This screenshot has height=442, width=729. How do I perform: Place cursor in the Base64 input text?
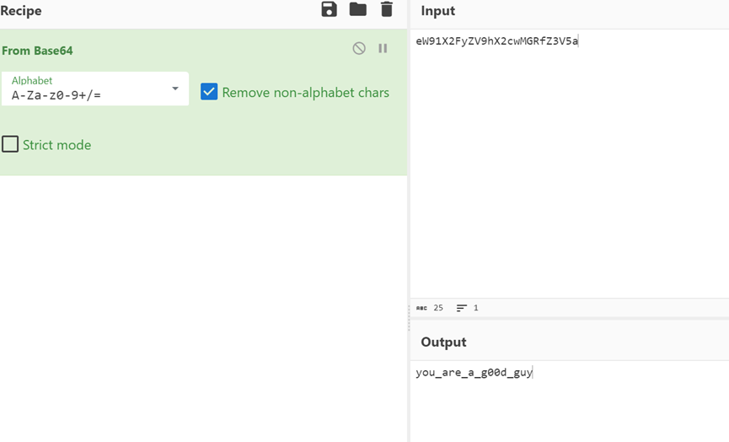point(496,41)
